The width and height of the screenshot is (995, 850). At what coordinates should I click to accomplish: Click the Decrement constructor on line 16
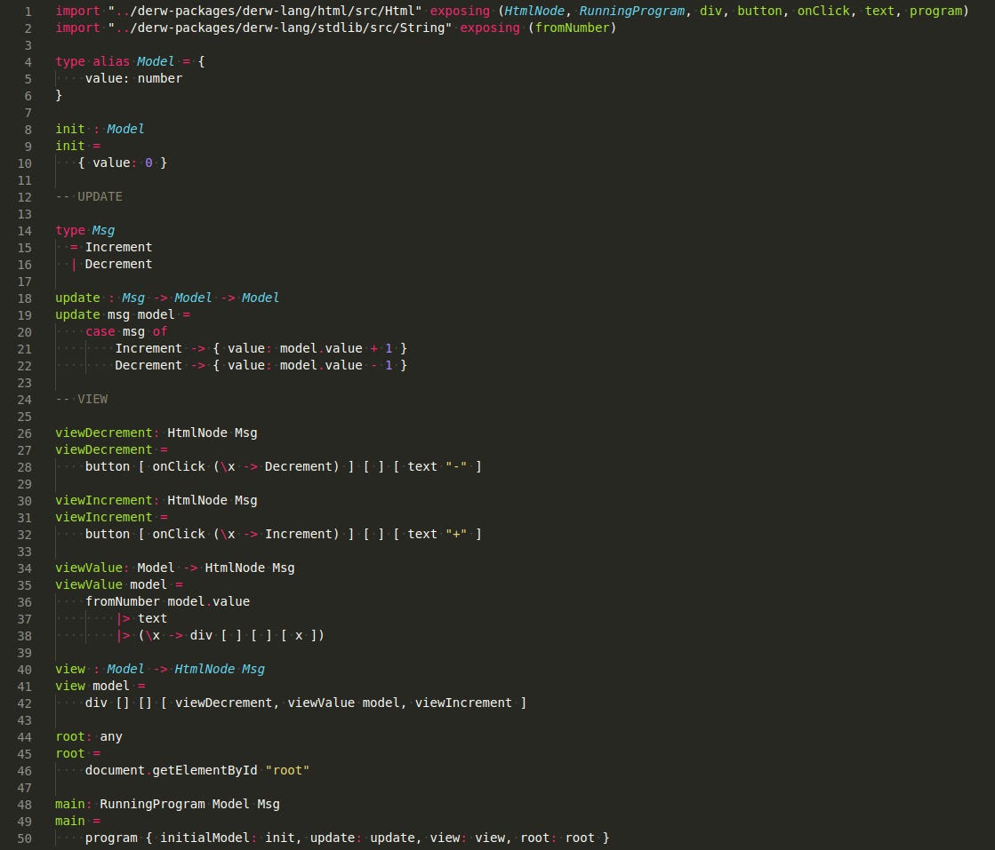coord(118,264)
